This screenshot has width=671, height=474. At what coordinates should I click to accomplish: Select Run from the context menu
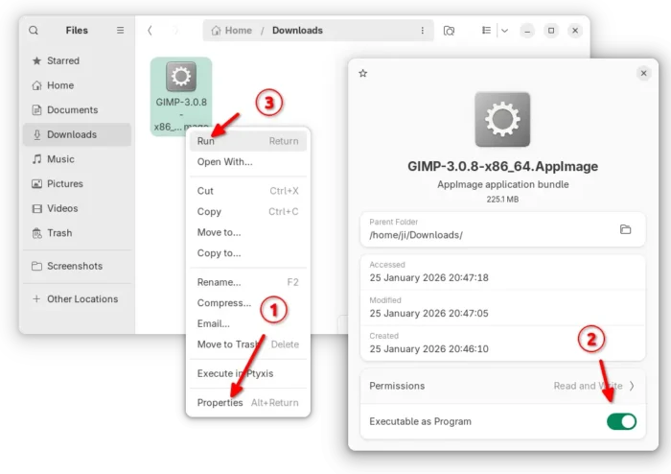coord(206,141)
